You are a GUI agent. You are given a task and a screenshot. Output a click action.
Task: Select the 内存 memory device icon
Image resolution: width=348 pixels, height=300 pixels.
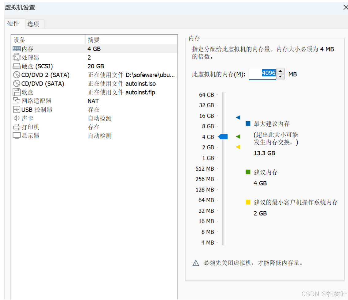click(17, 49)
